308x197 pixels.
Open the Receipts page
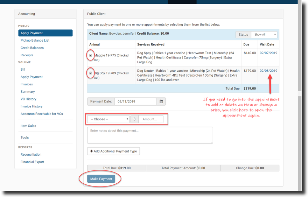(x=27, y=55)
